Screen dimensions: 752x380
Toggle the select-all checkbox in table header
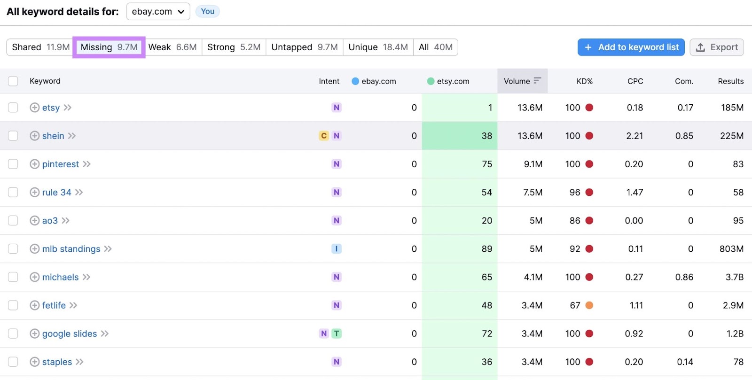coord(13,81)
